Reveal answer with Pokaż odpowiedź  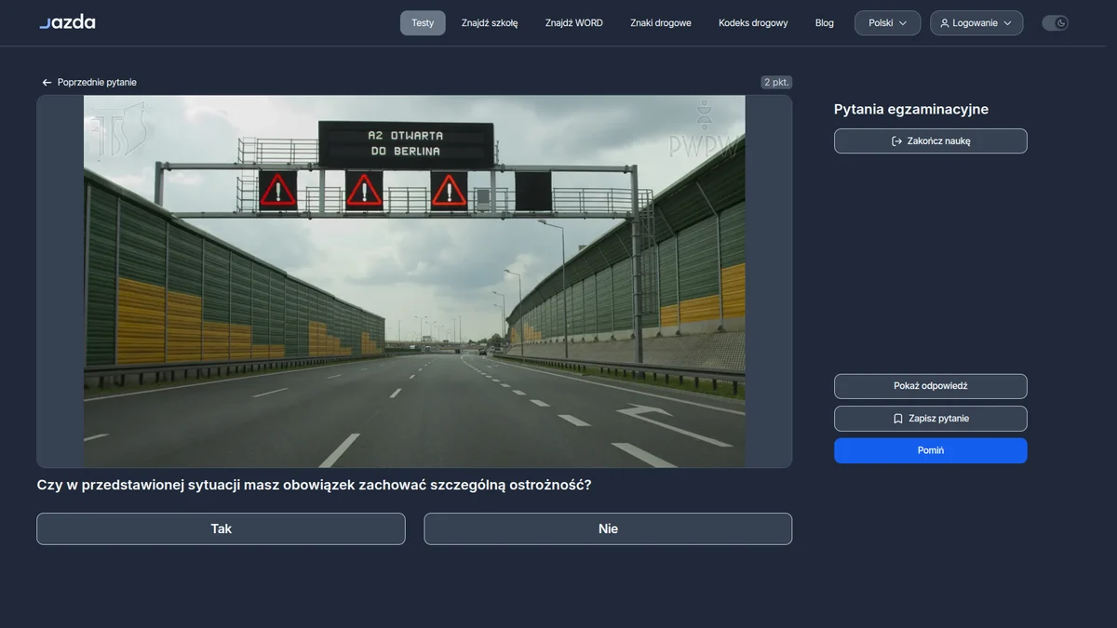point(931,386)
